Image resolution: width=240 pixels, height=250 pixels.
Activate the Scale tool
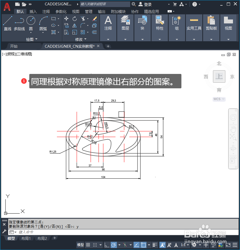[74, 32]
